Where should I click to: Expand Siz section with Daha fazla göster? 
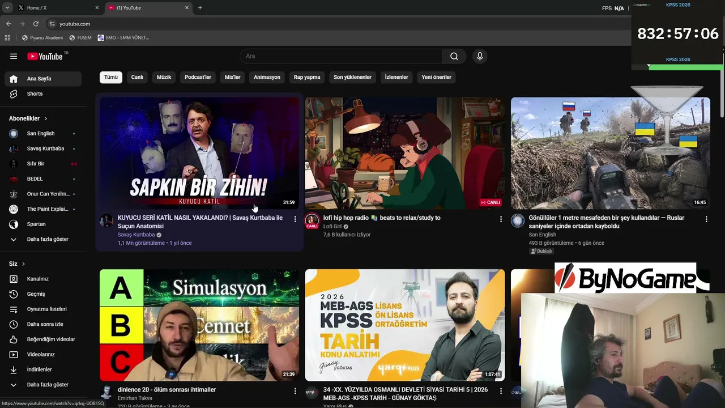pos(43,385)
